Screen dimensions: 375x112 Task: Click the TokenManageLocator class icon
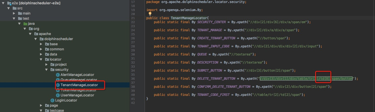pyautogui.click(x=58, y=90)
